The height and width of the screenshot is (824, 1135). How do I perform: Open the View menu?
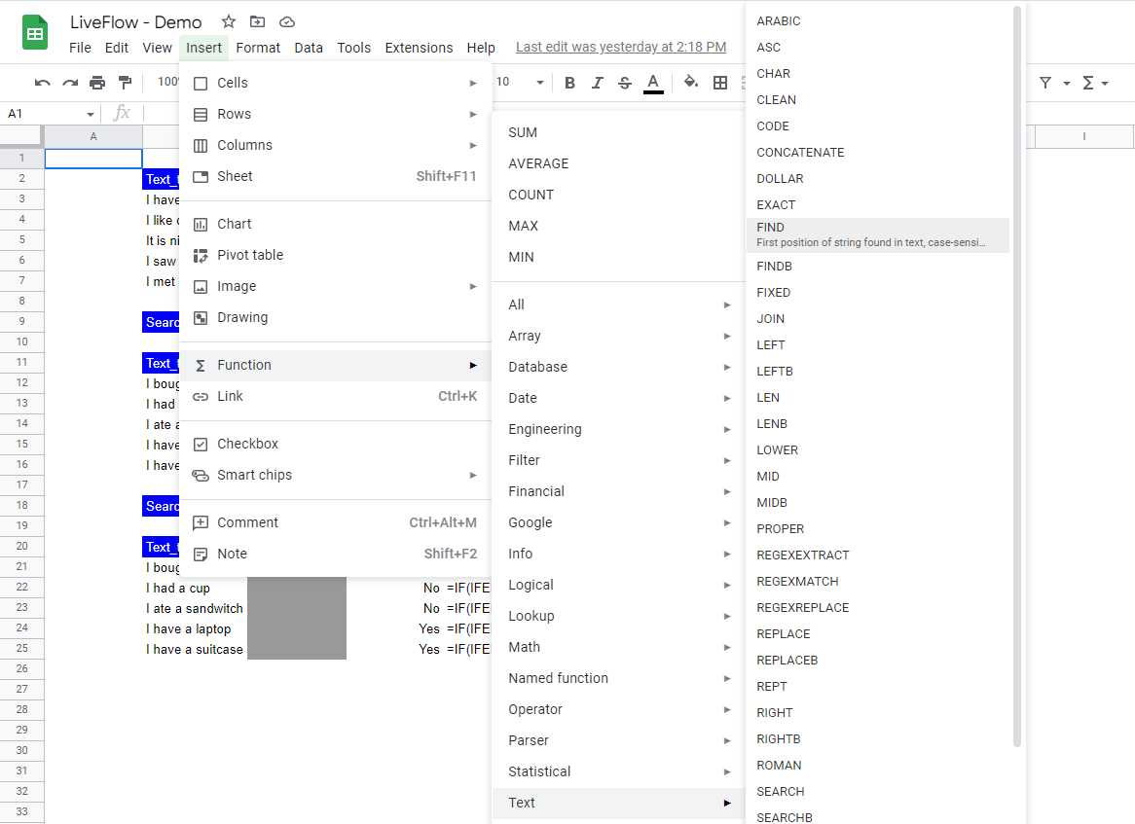click(157, 48)
